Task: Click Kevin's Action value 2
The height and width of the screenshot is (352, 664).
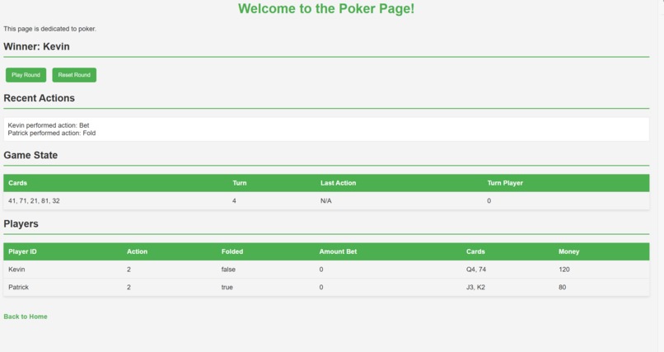Action: click(x=129, y=270)
